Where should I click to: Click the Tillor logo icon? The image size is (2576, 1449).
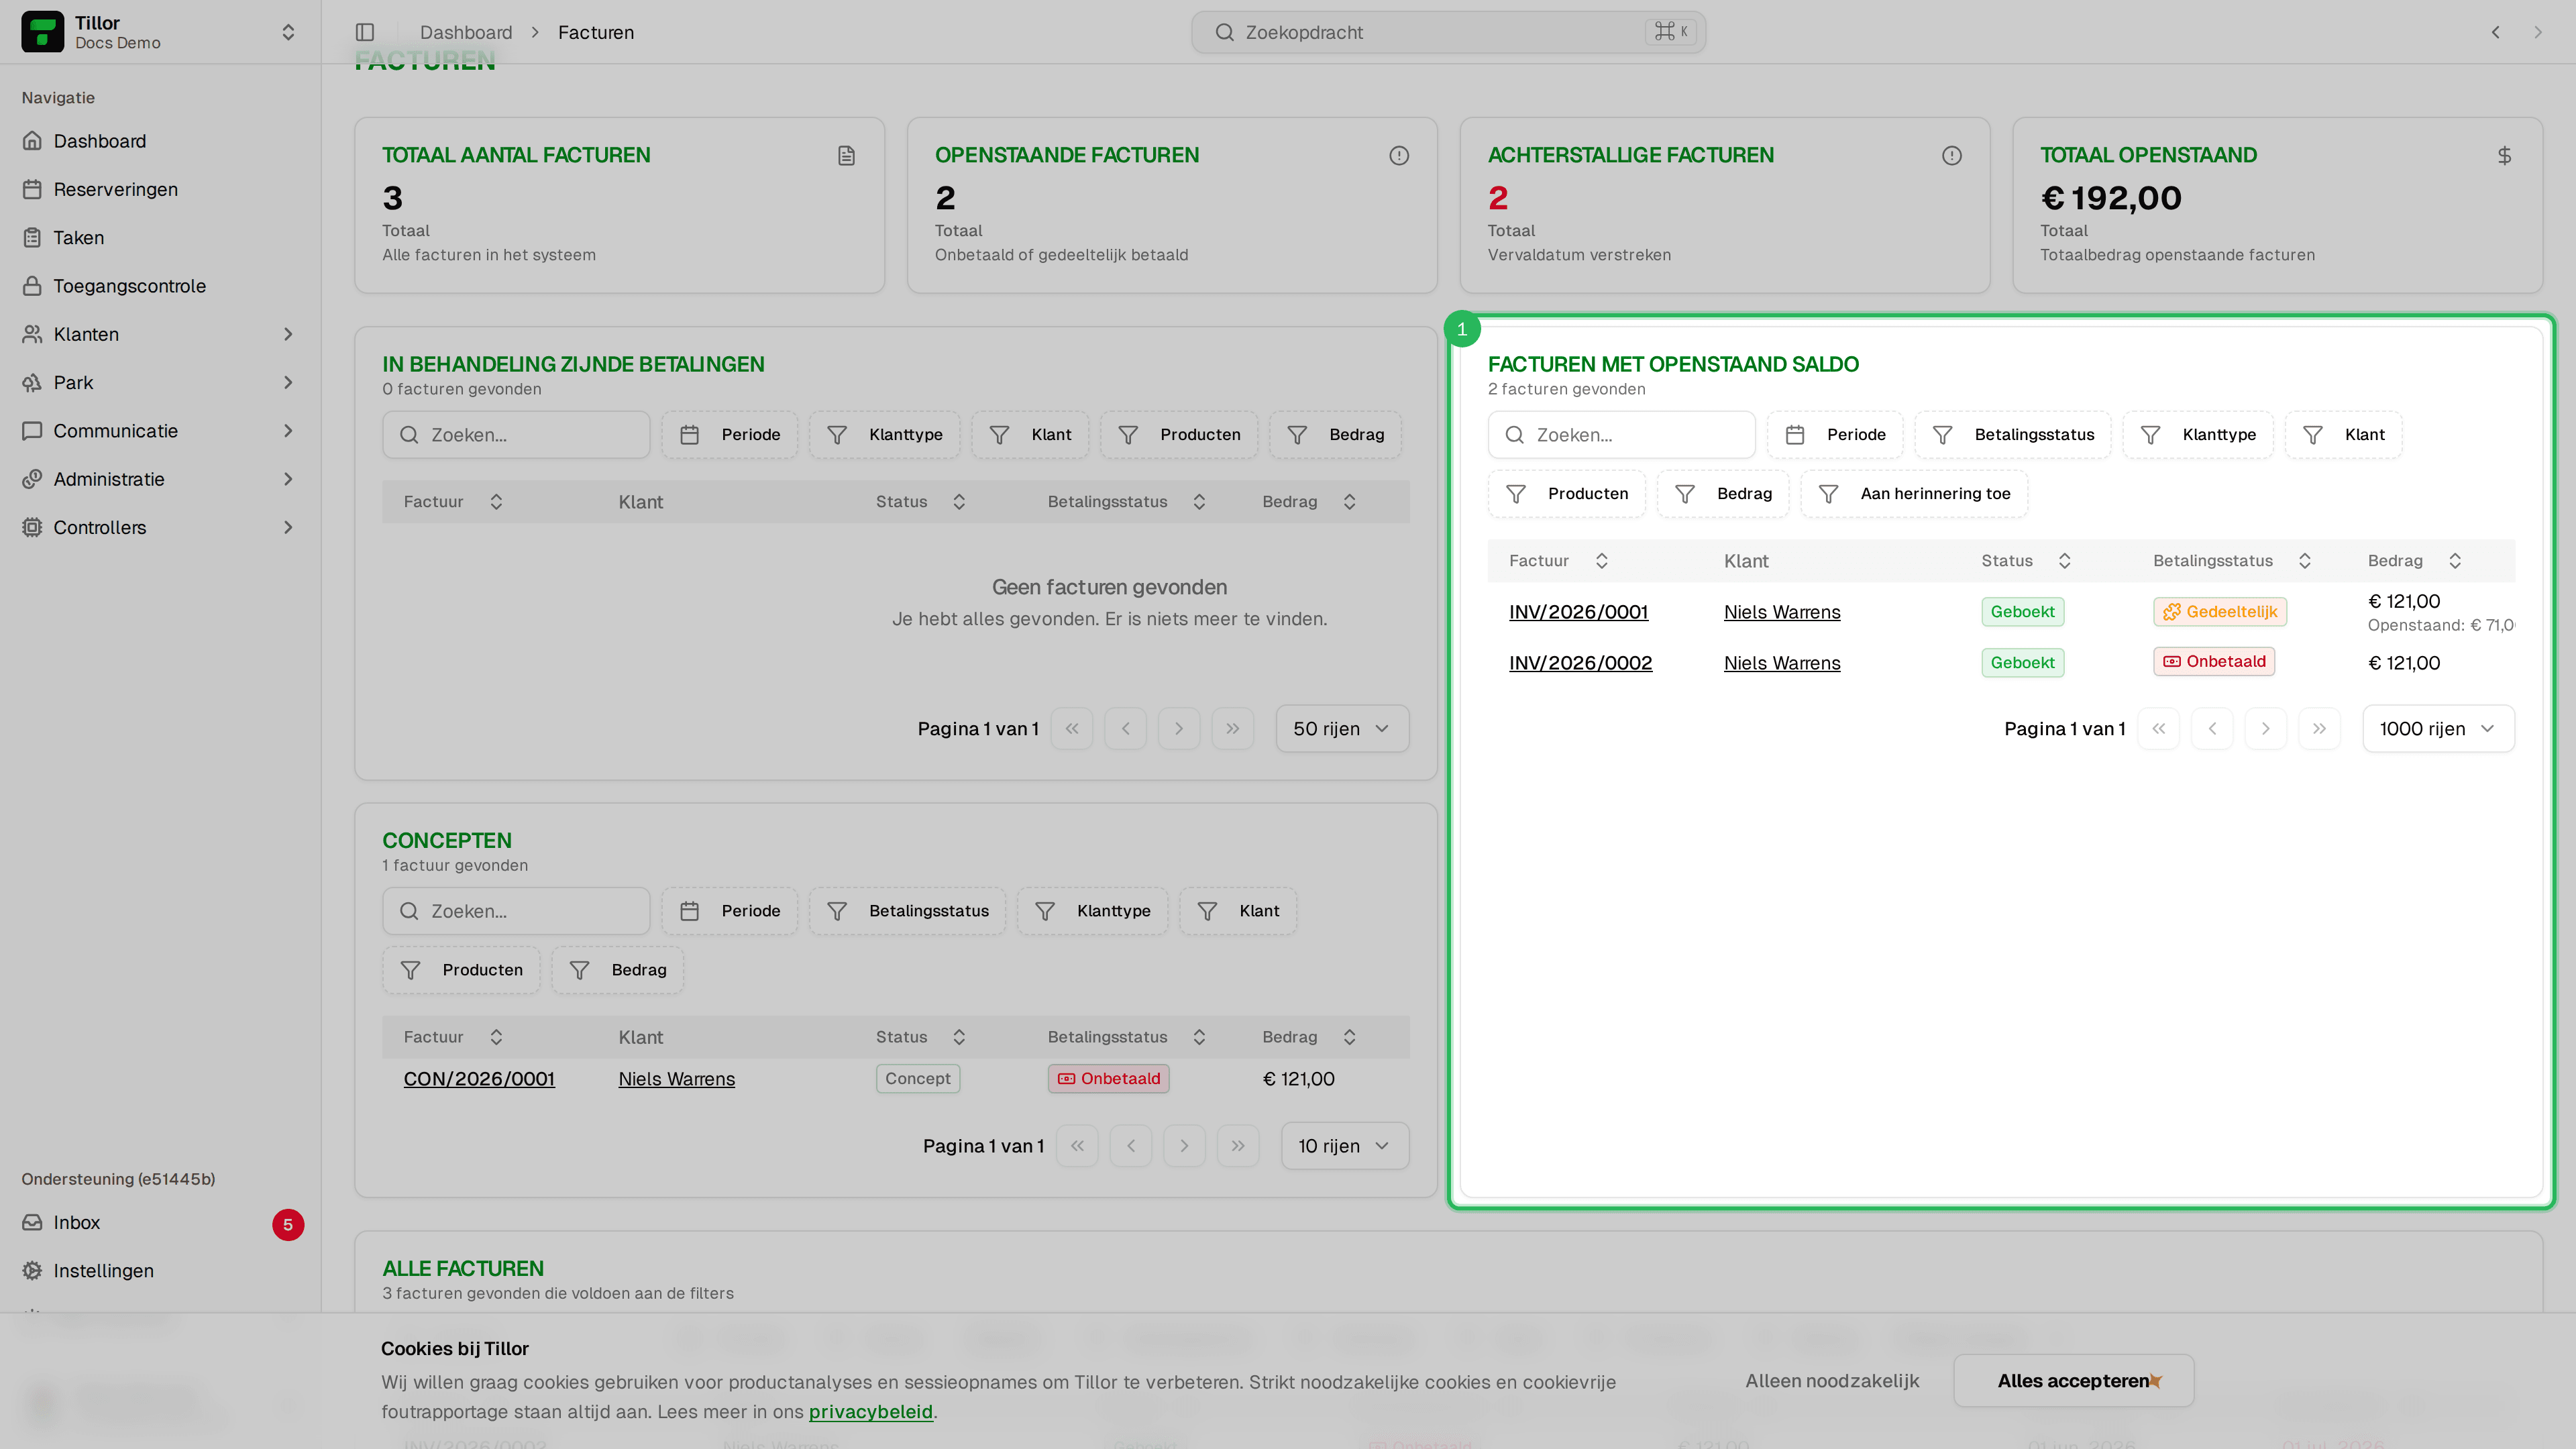point(42,32)
